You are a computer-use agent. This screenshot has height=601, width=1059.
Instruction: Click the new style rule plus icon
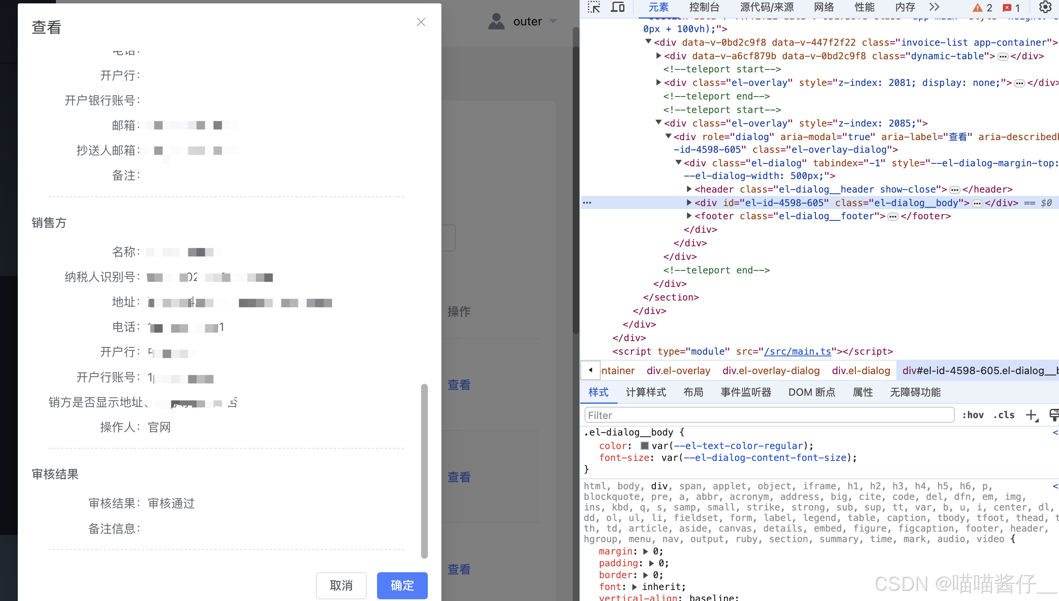(1031, 415)
